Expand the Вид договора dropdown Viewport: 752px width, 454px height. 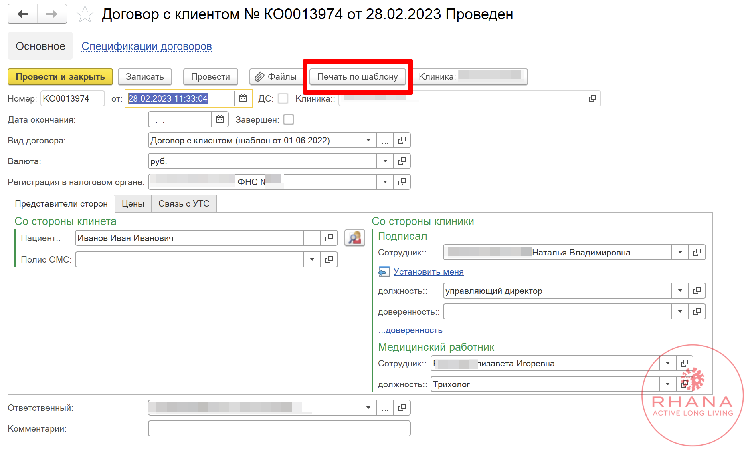(x=368, y=141)
